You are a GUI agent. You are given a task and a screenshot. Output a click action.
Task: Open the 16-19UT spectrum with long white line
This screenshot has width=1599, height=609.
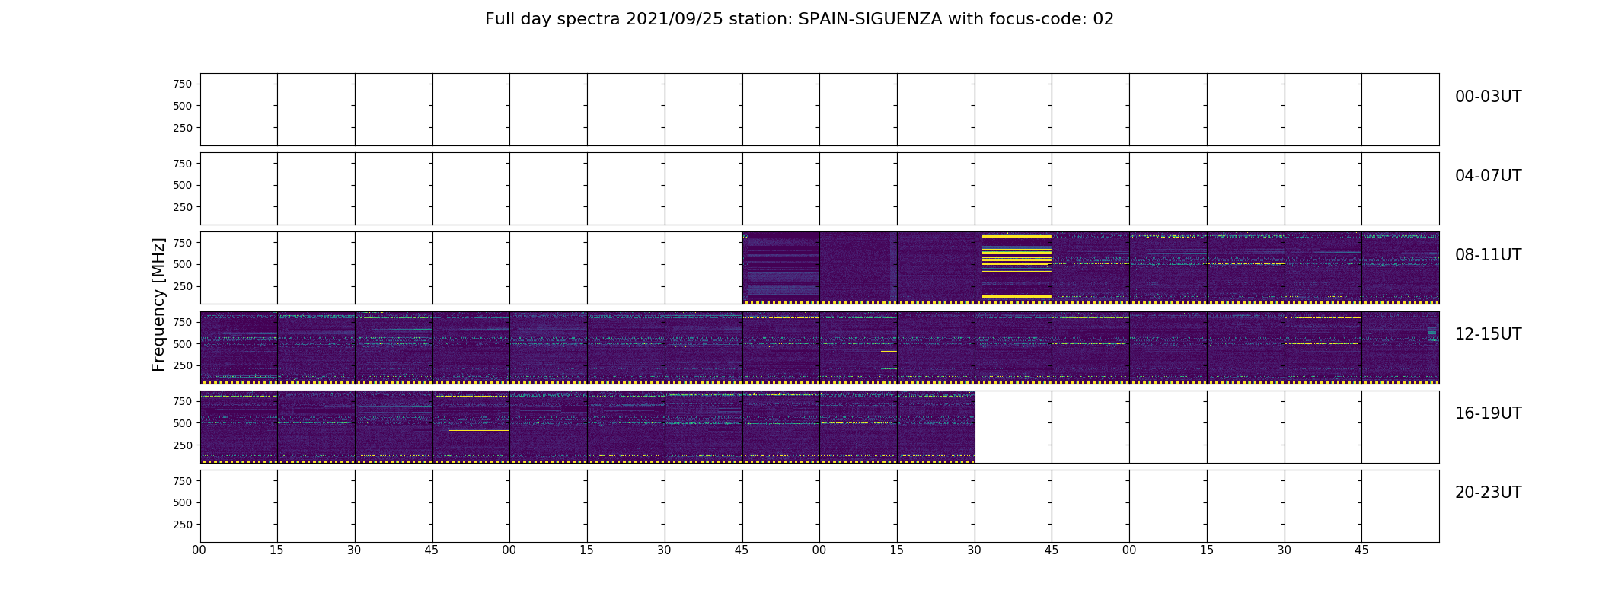[471, 426]
